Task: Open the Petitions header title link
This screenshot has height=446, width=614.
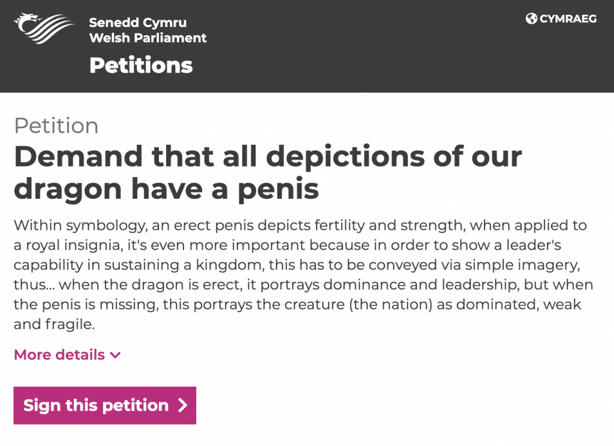Action: tap(141, 65)
